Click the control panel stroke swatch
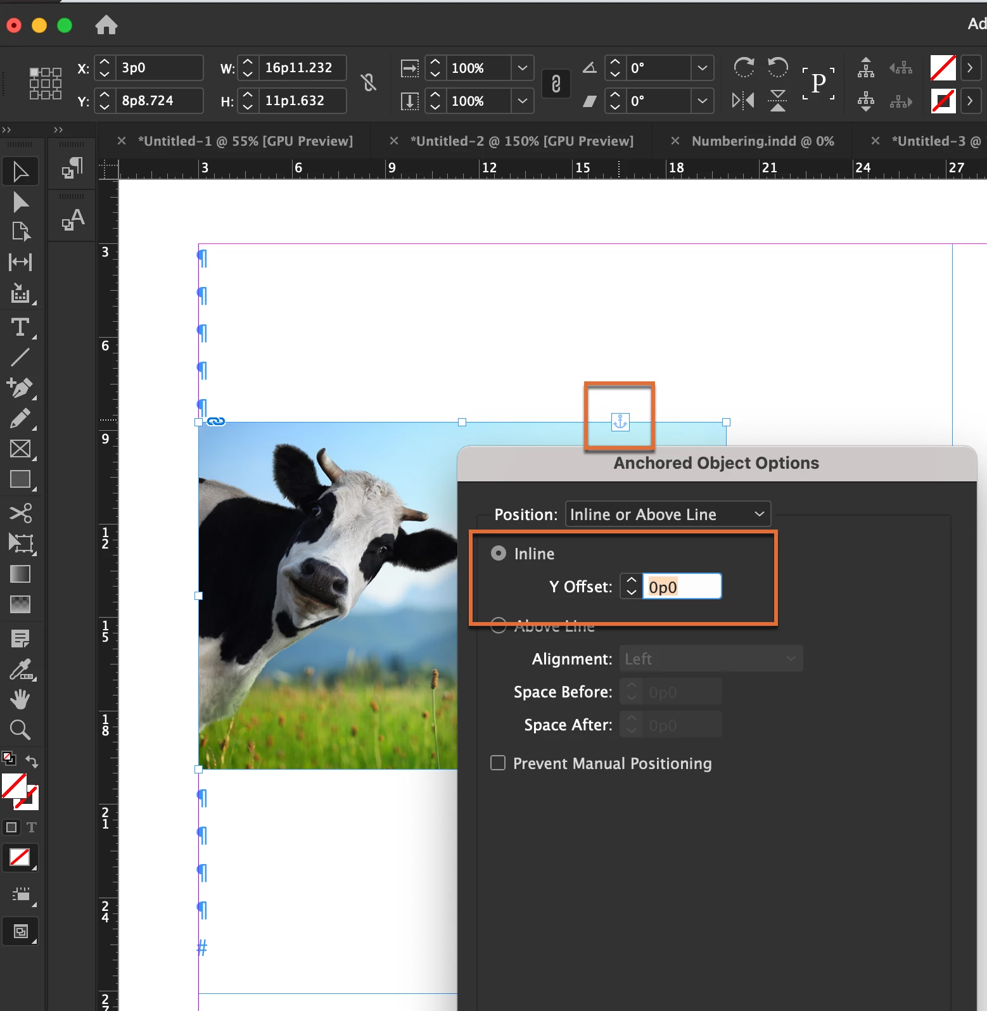This screenshot has width=987, height=1011. [x=943, y=101]
